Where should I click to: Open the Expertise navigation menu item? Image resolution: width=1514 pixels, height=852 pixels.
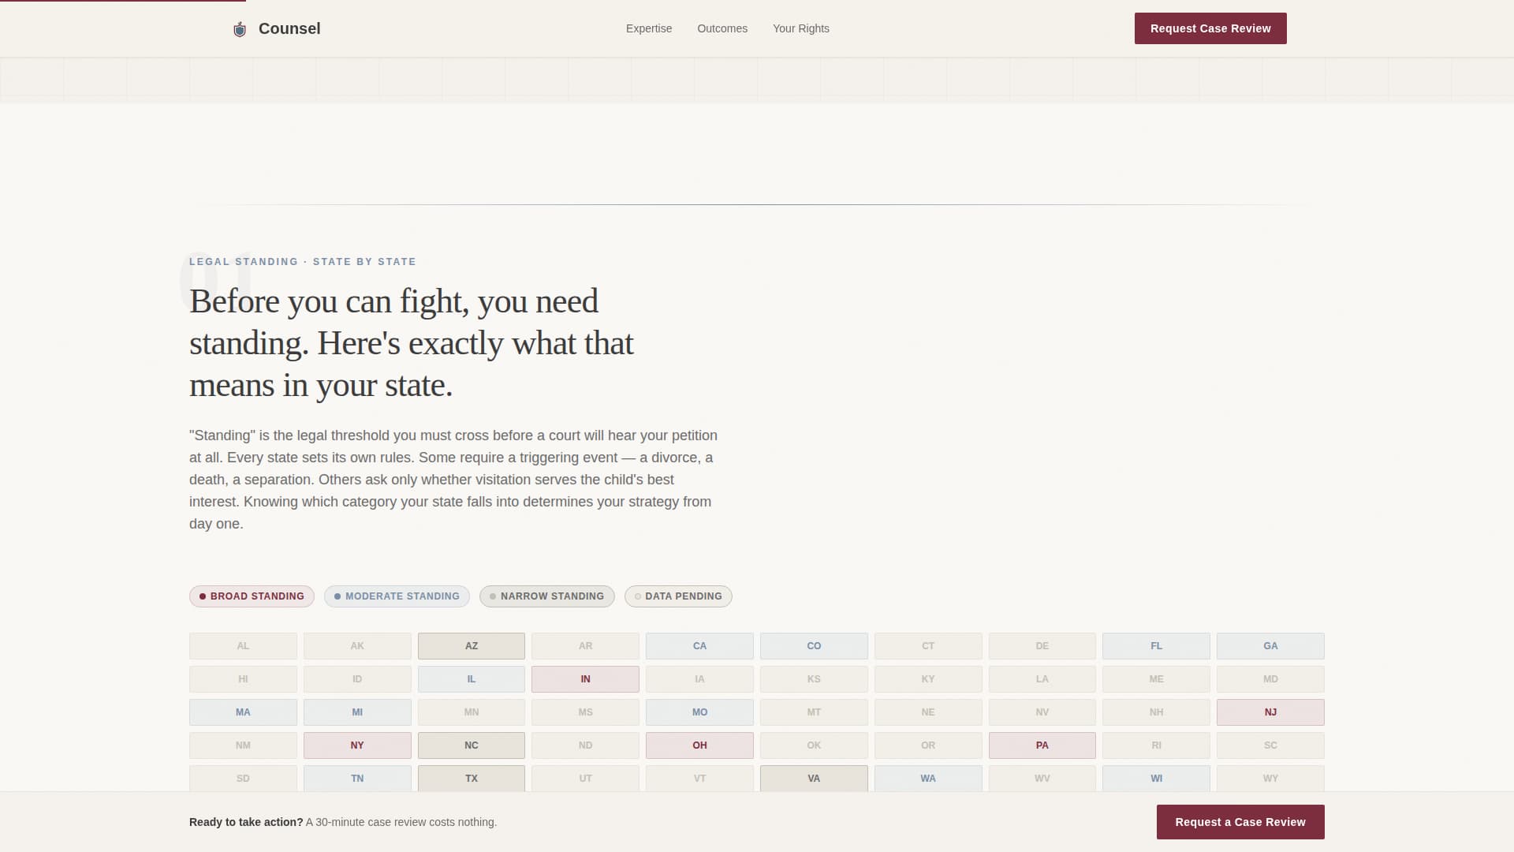coord(649,28)
